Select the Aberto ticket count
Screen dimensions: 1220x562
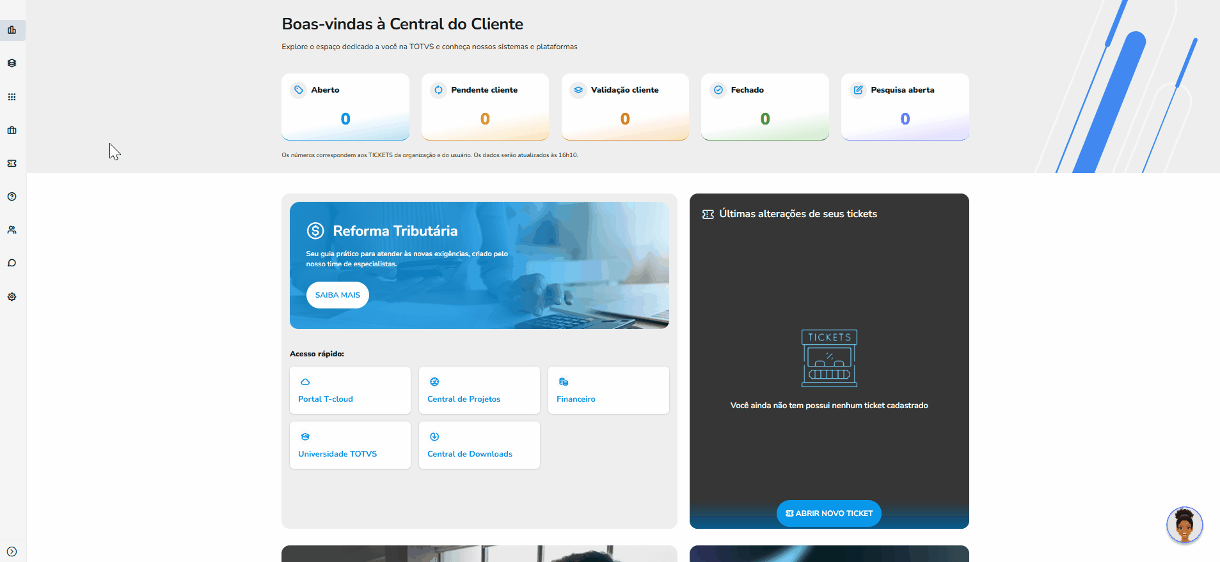[x=345, y=119]
